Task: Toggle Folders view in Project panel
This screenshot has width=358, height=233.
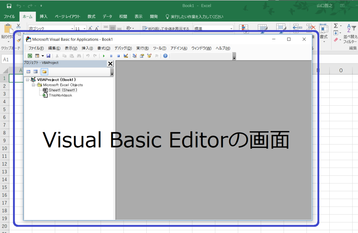Action: [x=44, y=72]
